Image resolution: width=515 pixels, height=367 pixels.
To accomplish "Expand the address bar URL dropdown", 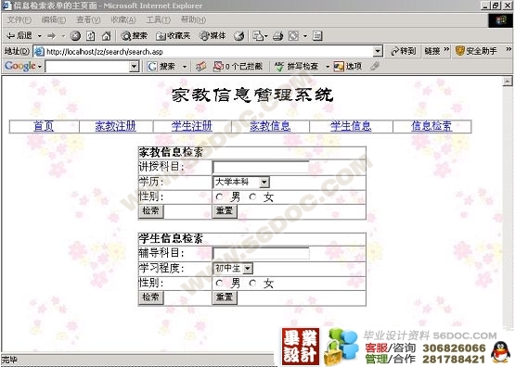I will (378, 51).
